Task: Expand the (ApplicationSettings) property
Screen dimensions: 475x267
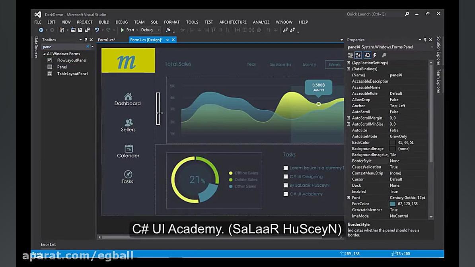Action: [x=348, y=63]
